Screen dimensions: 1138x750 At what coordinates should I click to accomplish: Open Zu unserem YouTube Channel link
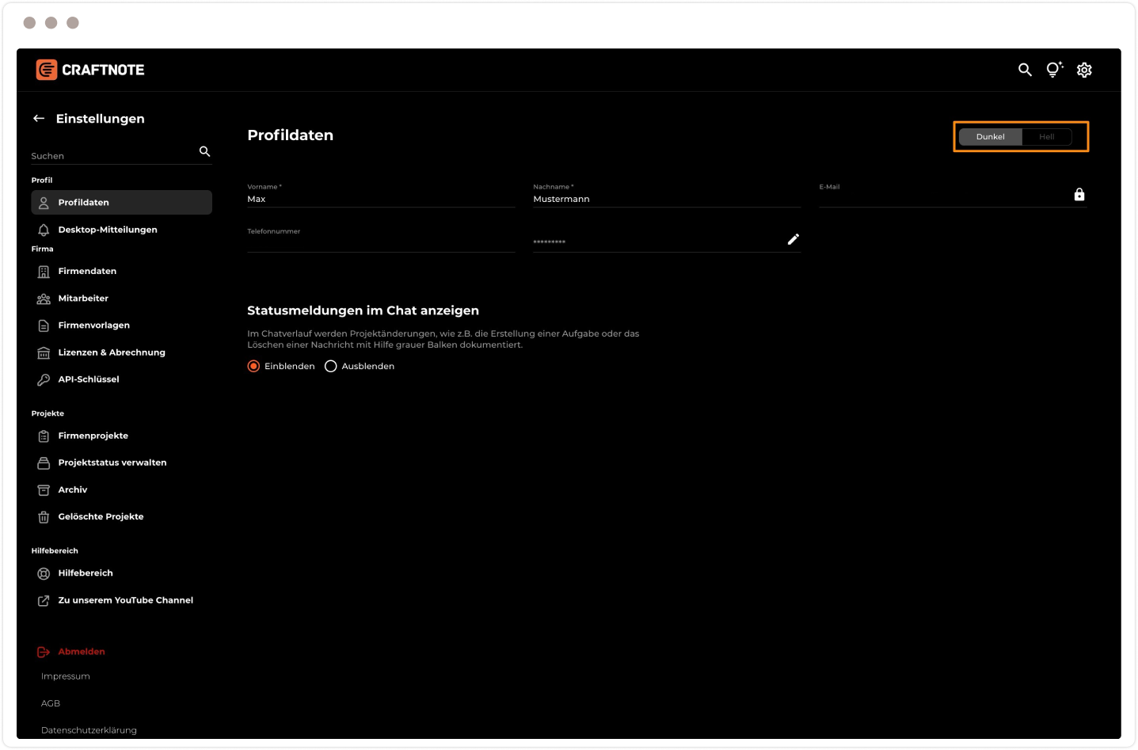(125, 600)
